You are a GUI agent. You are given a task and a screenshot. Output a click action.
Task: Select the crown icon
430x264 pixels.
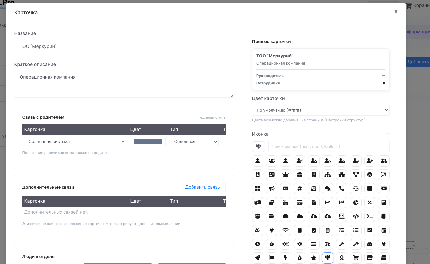tap(285, 175)
